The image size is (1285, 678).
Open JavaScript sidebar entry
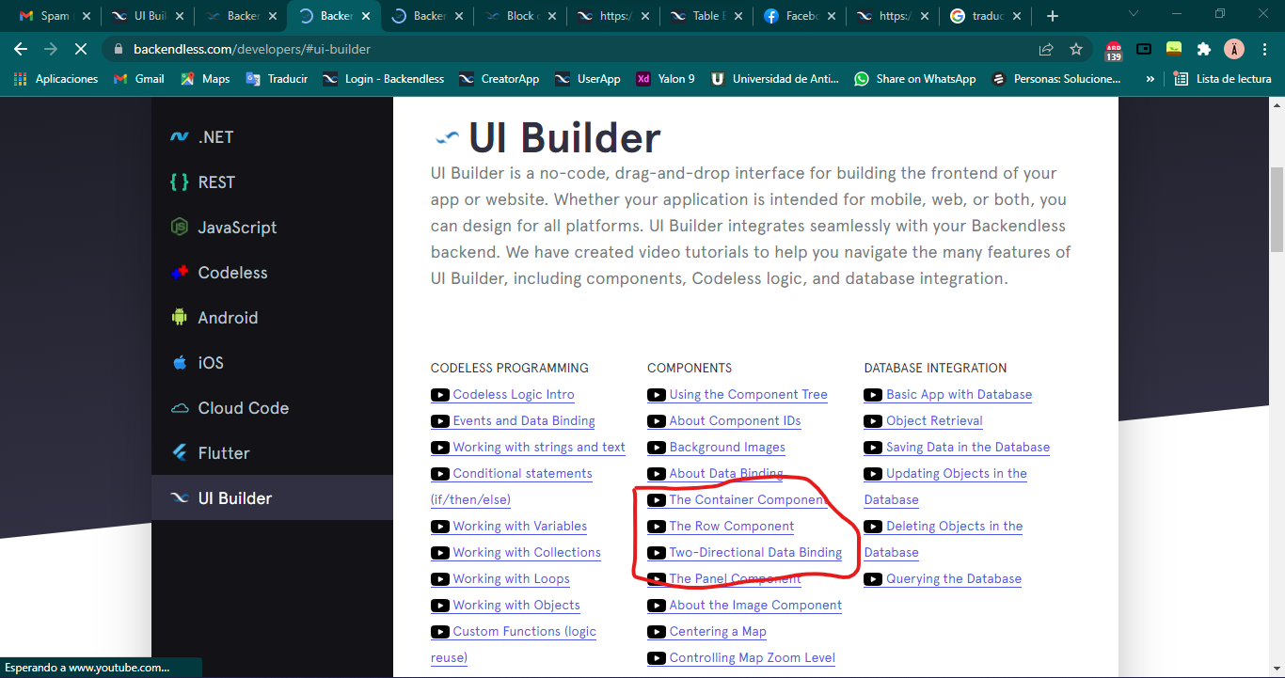point(272,228)
